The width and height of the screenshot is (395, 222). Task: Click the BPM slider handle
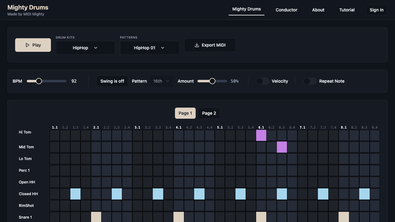[x=39, y=81]
